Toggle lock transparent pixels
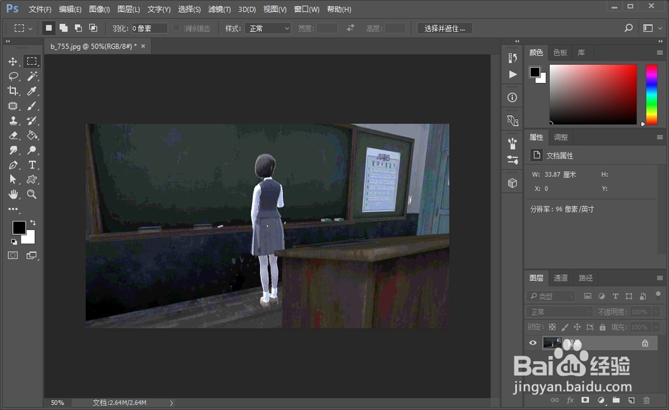Screen dimensions: 669x410 point(552,327)
